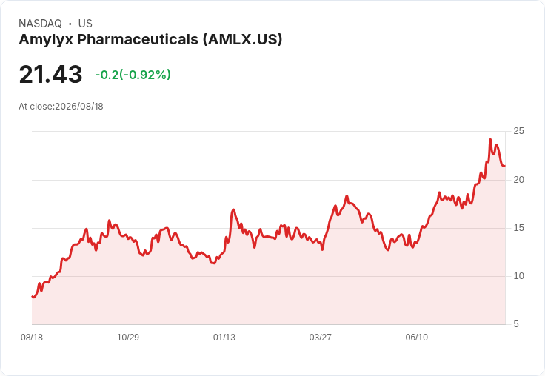
Task: Click the chart's highest price peak
Action: pyautogui.click(x=490, y=139)
